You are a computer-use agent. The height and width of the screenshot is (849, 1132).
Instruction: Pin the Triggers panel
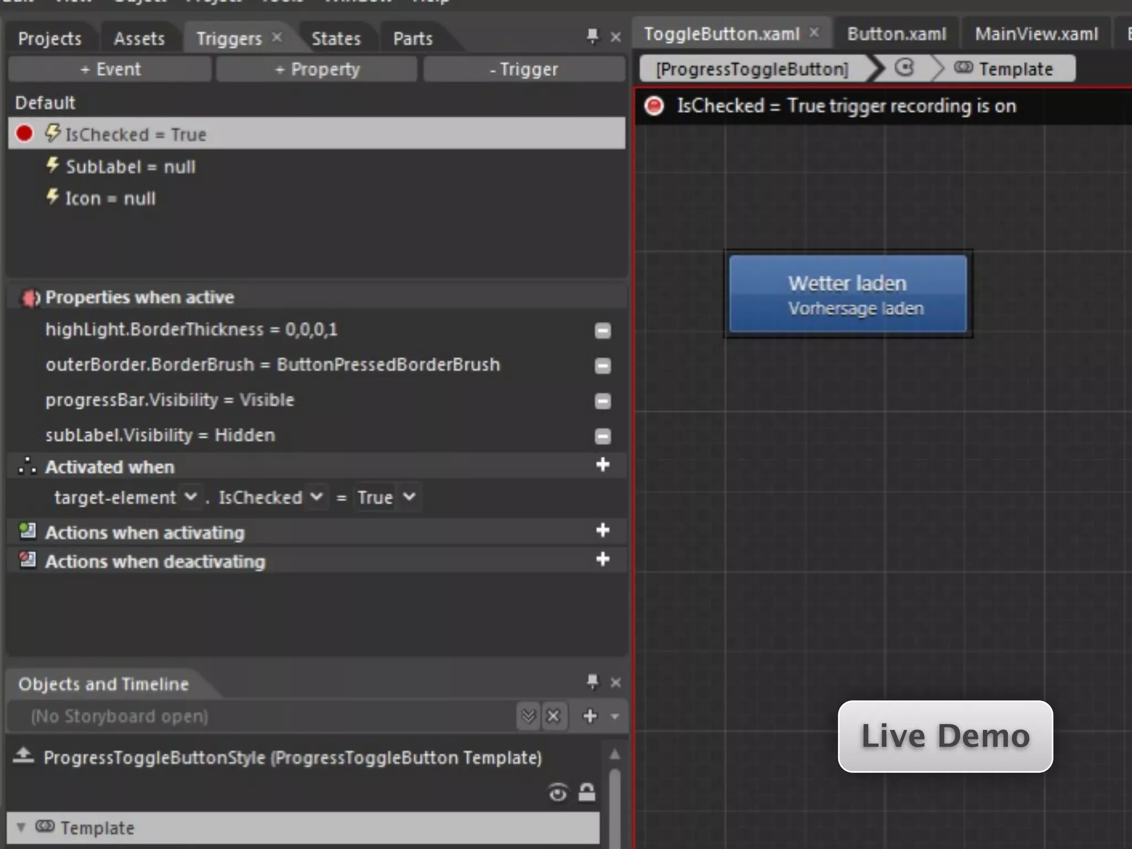tap(593, 37)
